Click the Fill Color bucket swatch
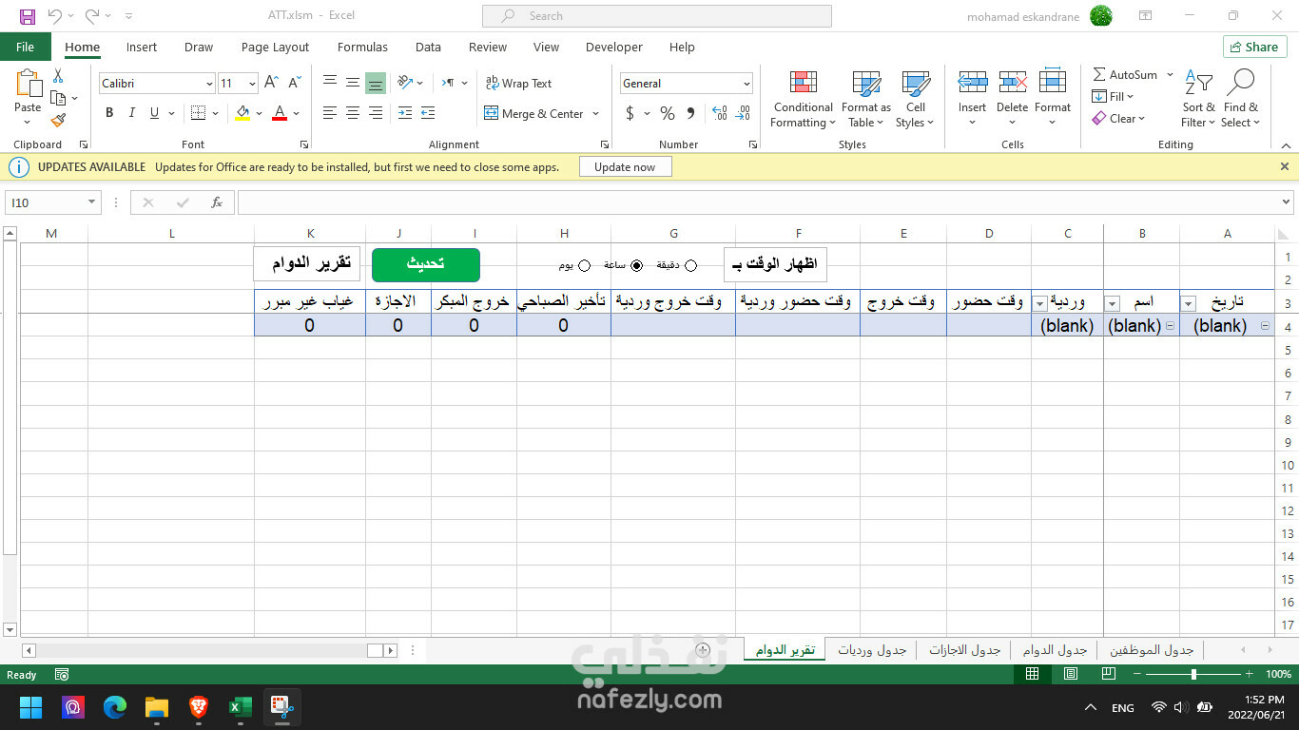 pos(242,113)
